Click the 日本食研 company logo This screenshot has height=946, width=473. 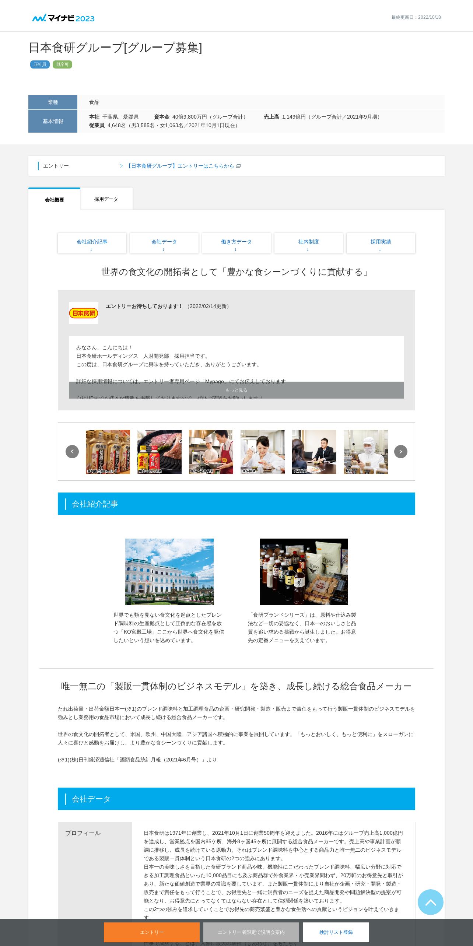[84, 313]
